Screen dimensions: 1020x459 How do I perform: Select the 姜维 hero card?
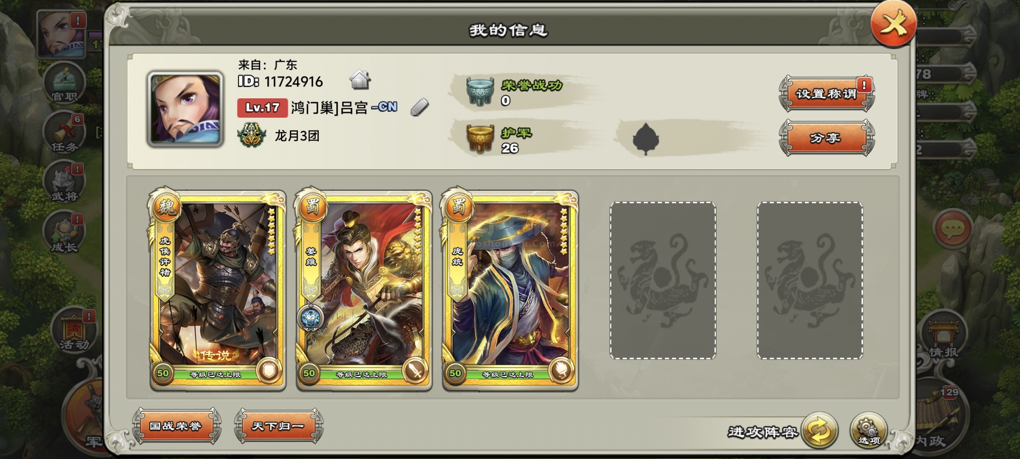coord(364,289)
